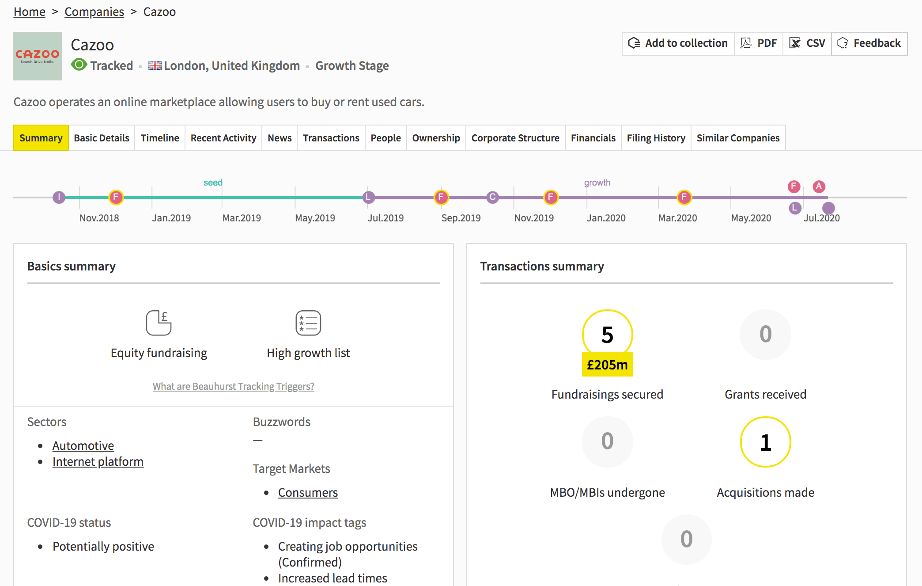Switch to the Basic Details tab
Viewport: 922px width, 586px height.
[102, 138]
